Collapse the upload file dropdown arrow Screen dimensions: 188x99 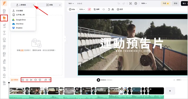[x=33, y=5]
